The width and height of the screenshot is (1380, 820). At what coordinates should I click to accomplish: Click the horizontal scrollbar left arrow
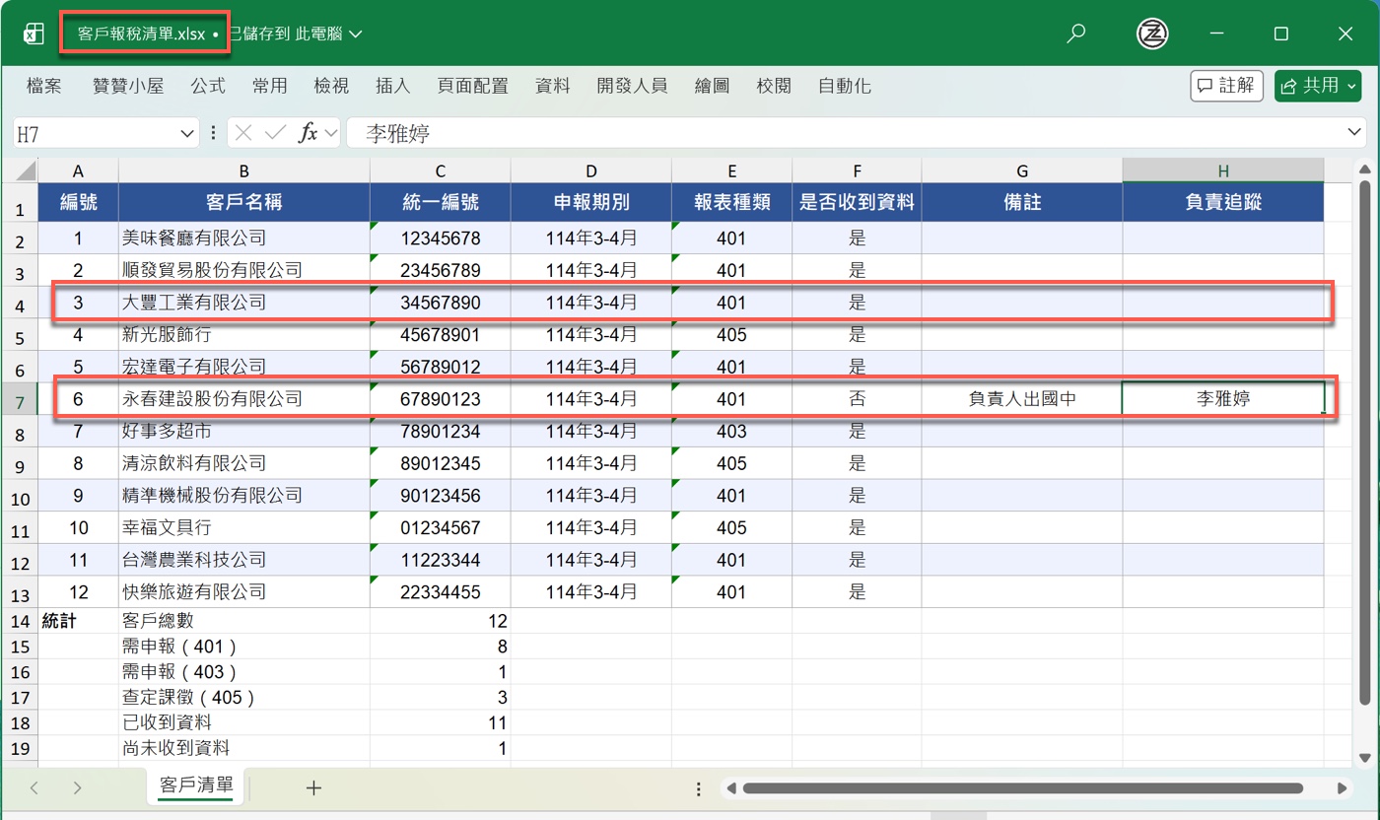click(731, 788)
